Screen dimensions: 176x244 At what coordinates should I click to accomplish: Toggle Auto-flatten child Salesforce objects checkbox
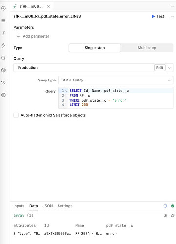tap(16, 115)
